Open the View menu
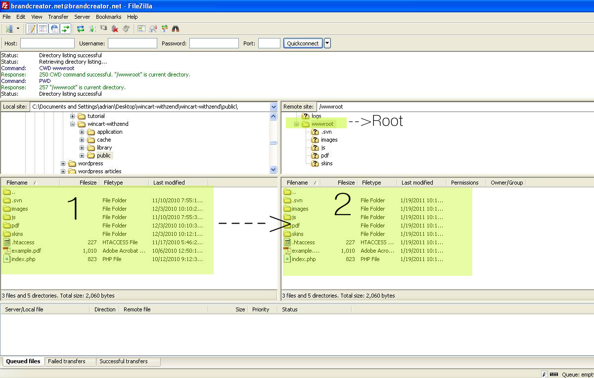The height and width of the screenshot is (378, 594). (37, 17)
